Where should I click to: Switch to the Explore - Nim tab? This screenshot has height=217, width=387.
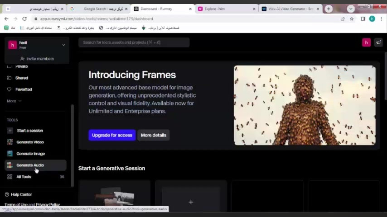[x=226, y=9]
